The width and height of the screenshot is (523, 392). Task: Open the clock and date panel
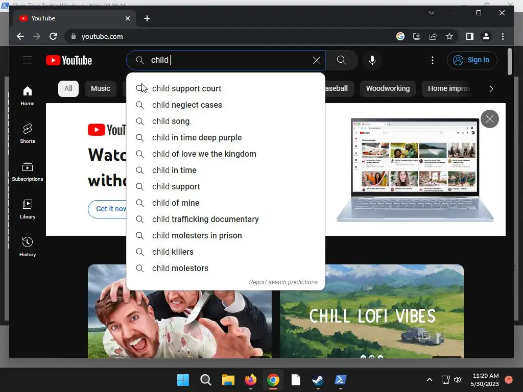(485, 380)
